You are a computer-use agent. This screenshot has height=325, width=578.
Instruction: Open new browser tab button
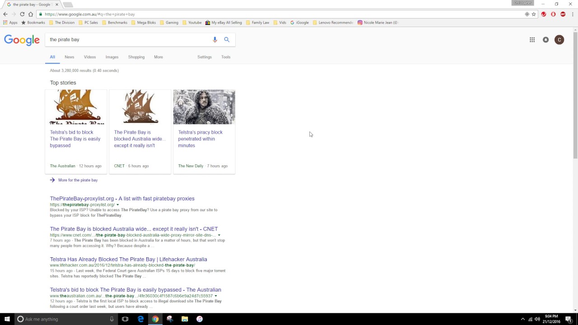pyautogui.click(x=68, y=5)
